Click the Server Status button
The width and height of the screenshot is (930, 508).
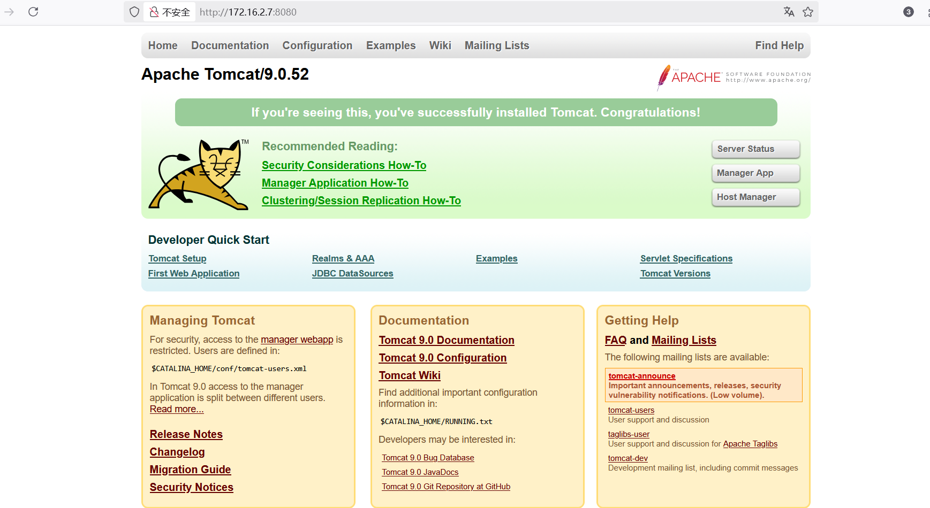coord(755,149)
